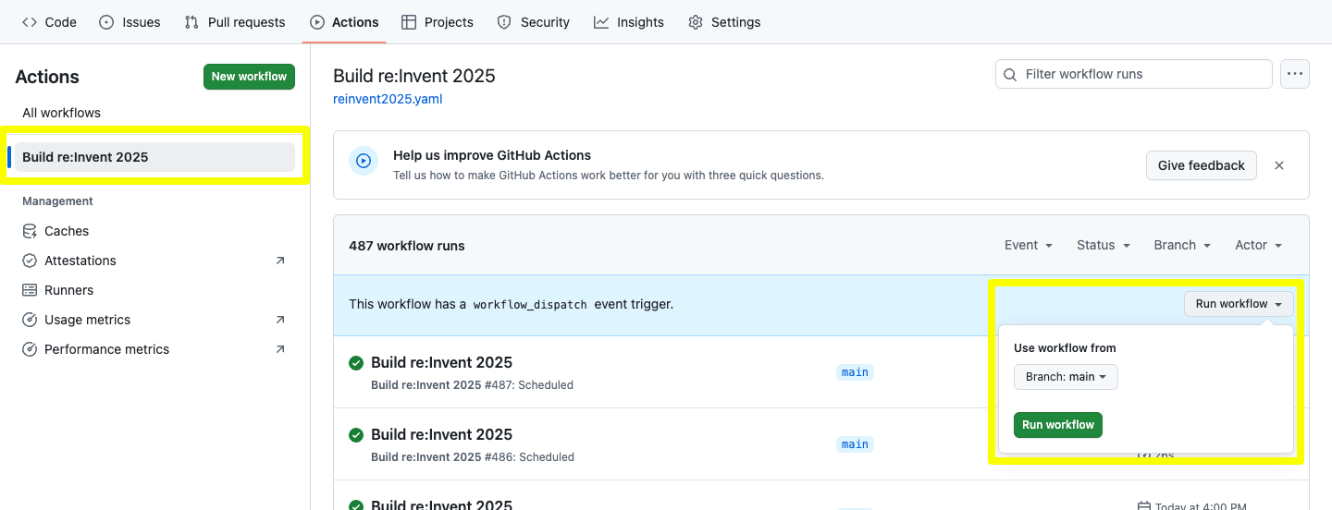Click the 'Use workflow from' label

pyautogui.click(x=1065, y=348)
